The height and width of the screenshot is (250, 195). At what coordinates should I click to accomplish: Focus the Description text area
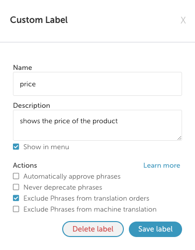point(97,125)
